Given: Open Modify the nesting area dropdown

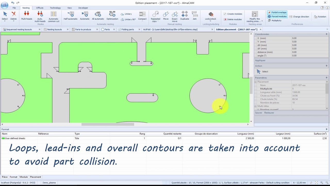Looking at the screenshot, I should [x=255, y=17].
